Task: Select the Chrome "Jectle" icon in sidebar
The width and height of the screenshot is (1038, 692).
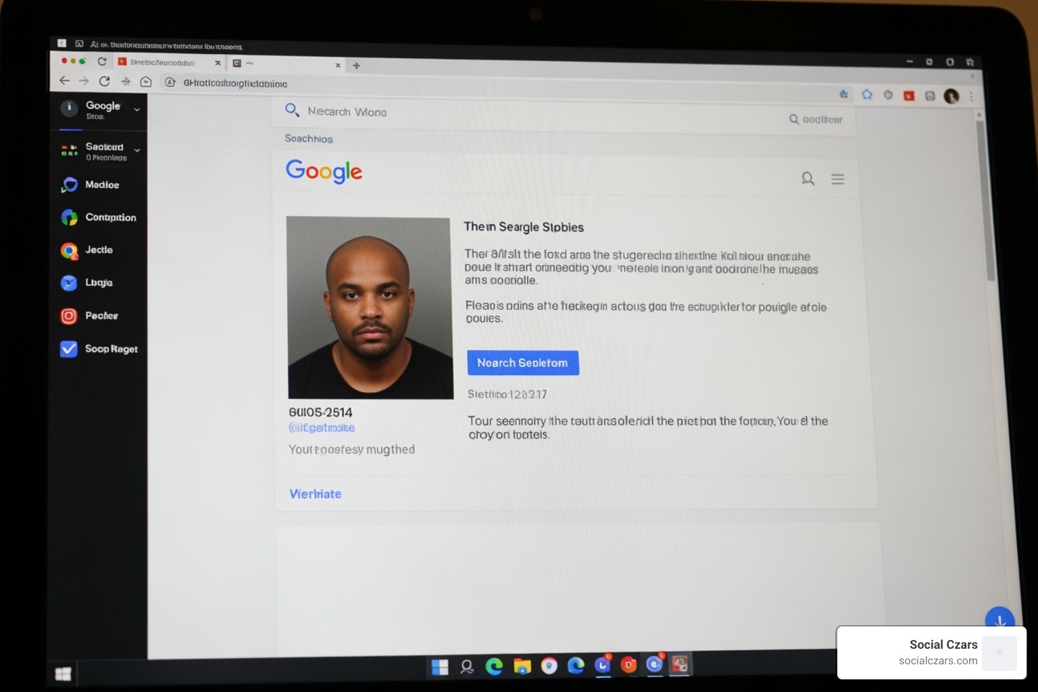Action: (68, 250)
